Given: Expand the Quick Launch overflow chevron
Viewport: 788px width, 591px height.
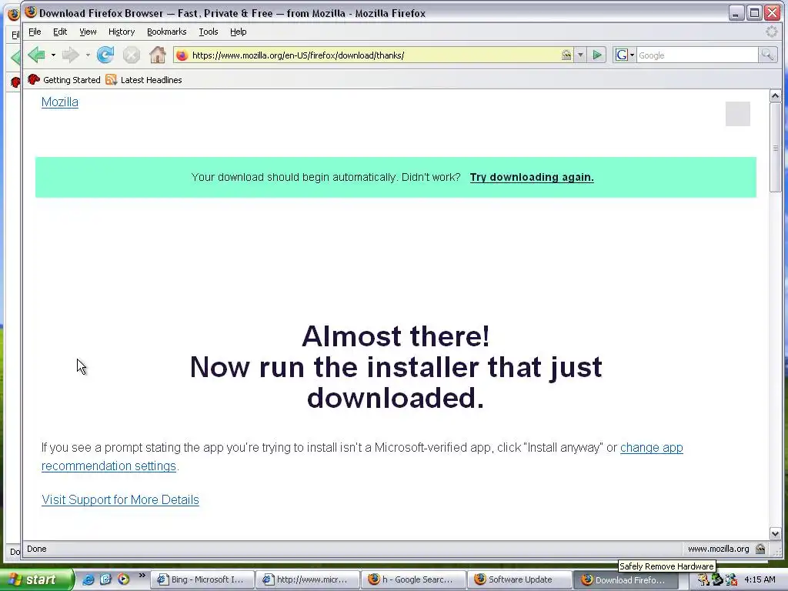Looking at the screenshot, I should (142, 576).
